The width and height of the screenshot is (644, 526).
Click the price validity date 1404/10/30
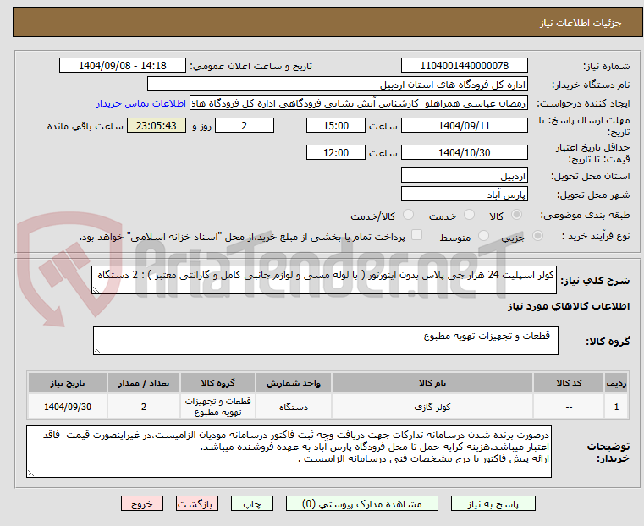[464, 152]
